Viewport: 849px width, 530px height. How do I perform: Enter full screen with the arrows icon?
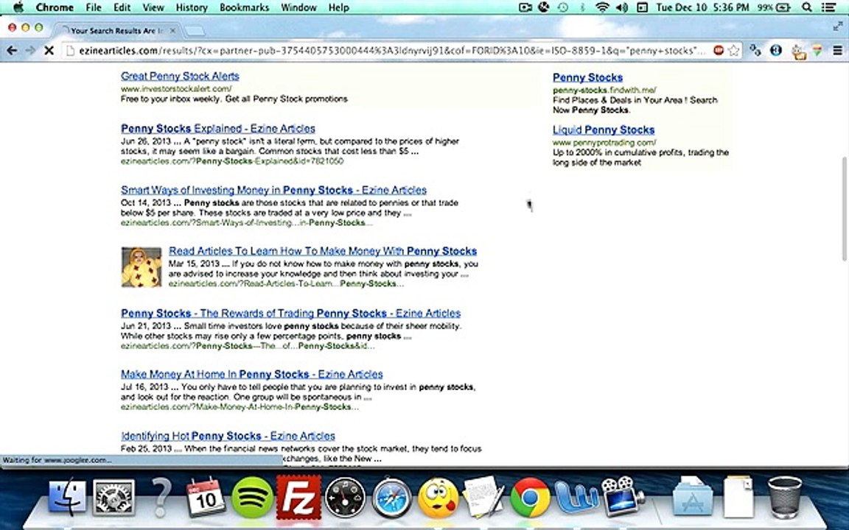click(838, 26)
